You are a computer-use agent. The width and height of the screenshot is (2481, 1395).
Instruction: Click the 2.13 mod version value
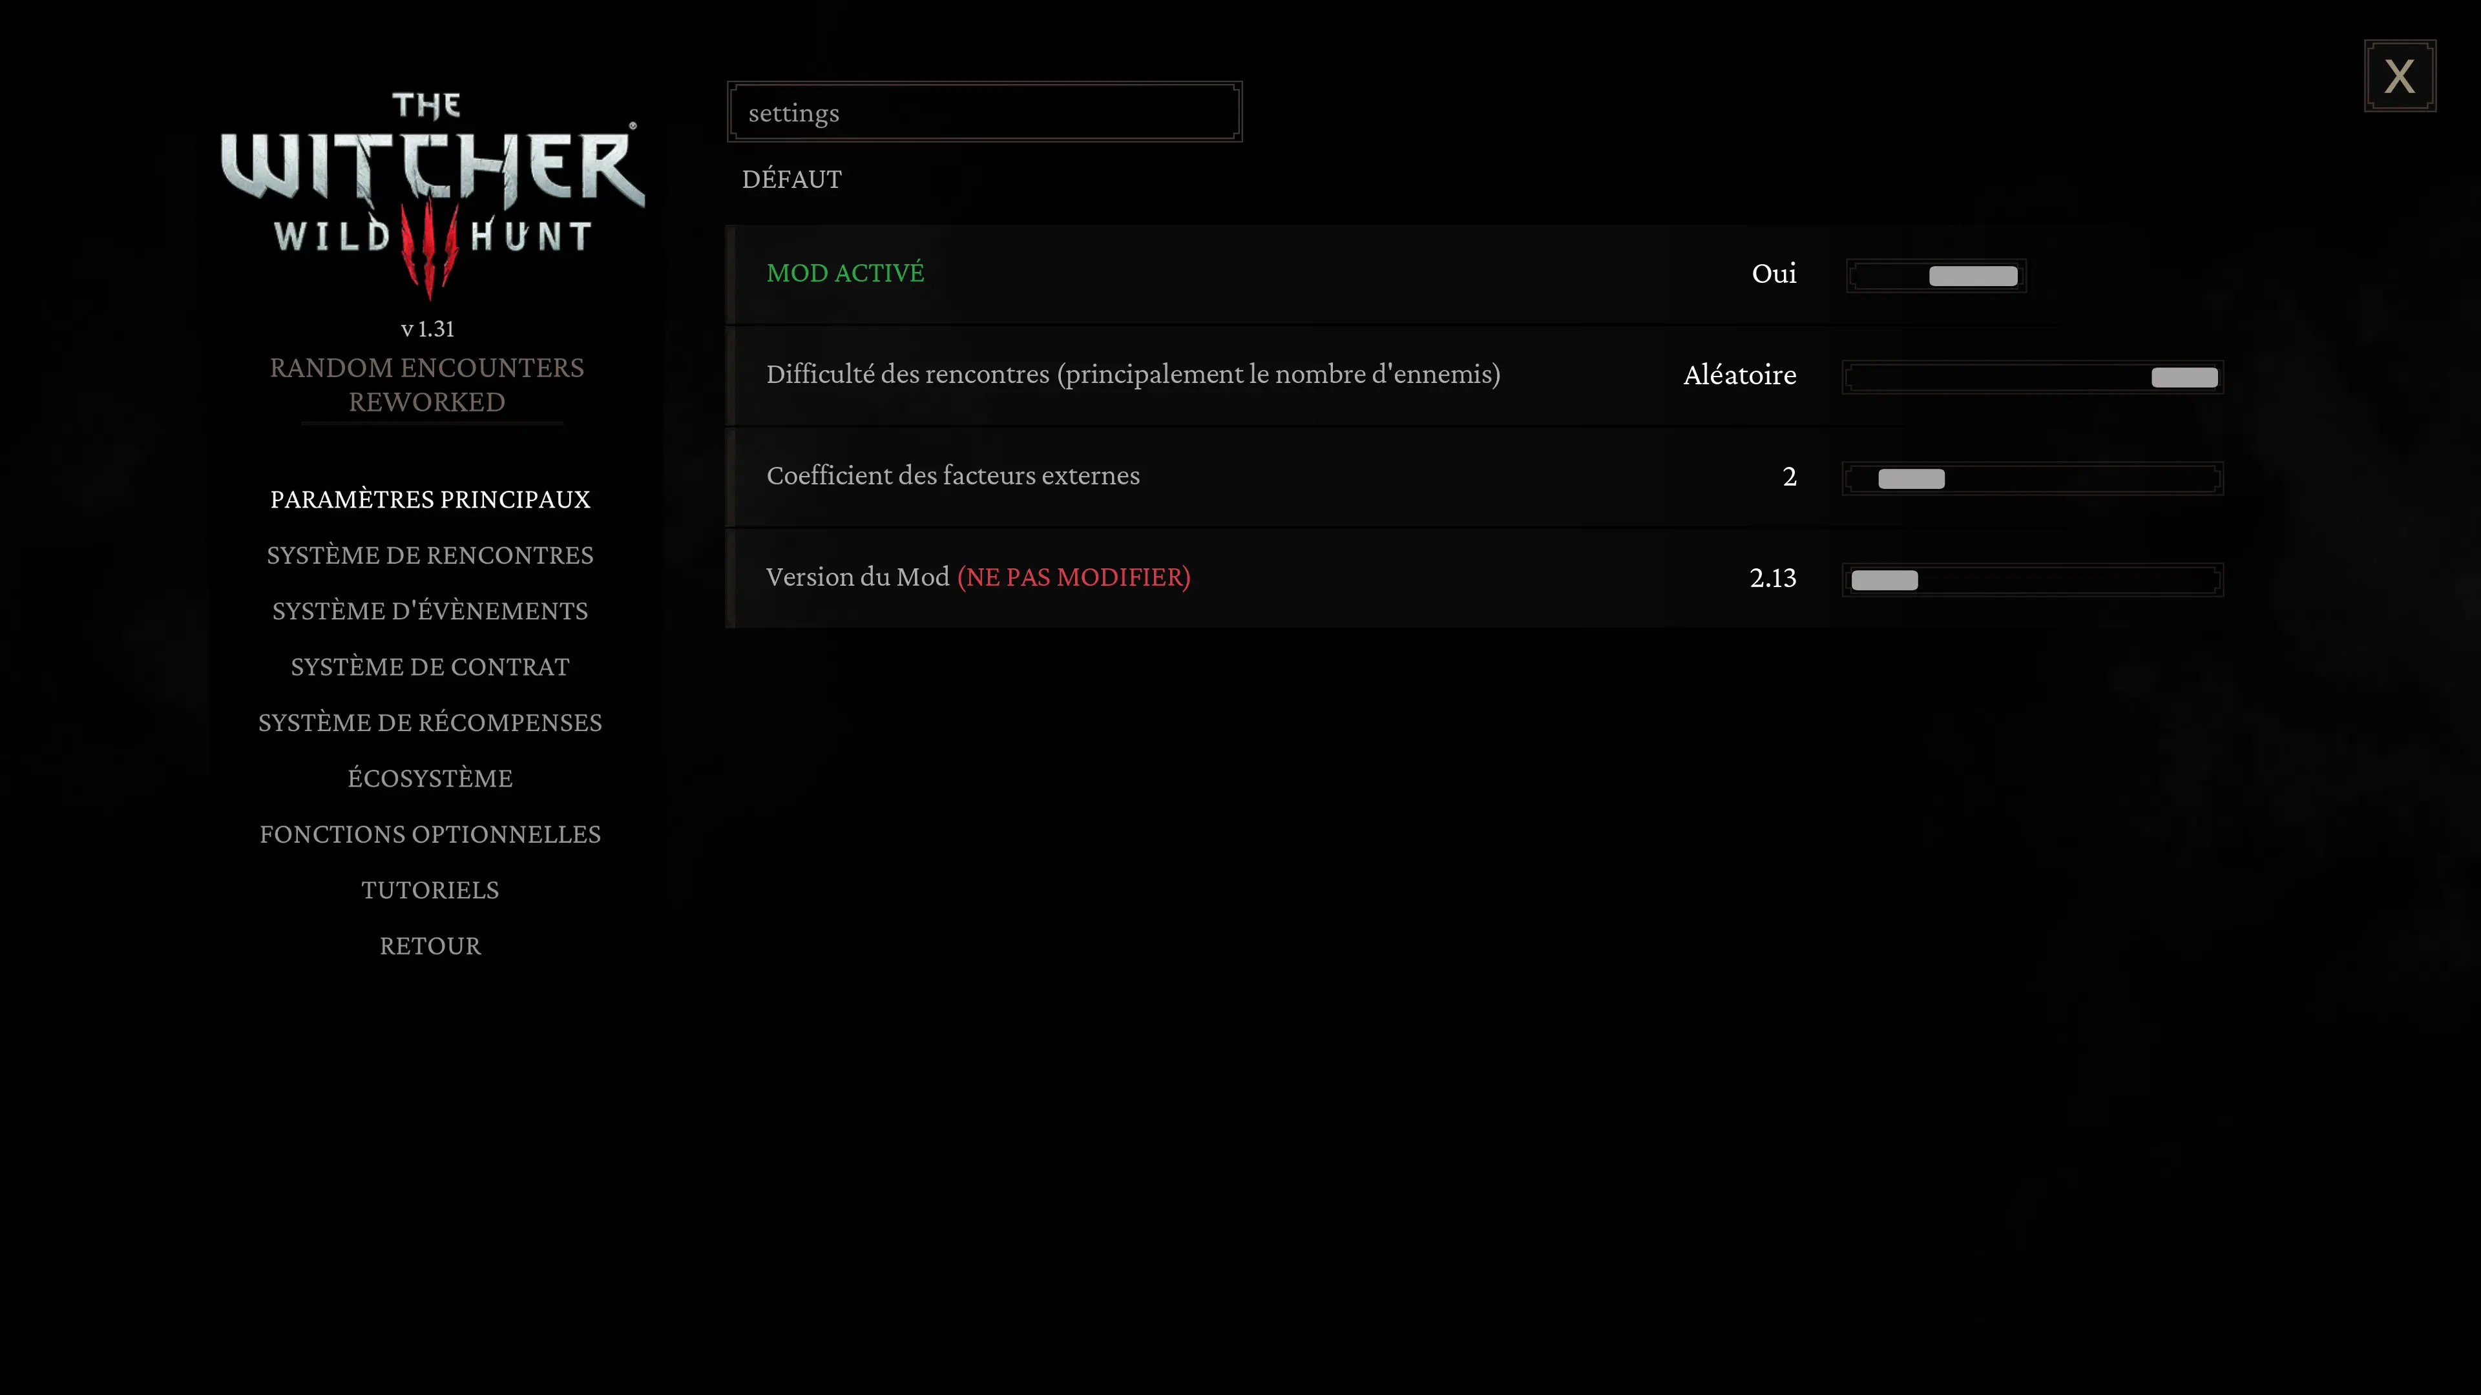click(x=1772, y=579)
